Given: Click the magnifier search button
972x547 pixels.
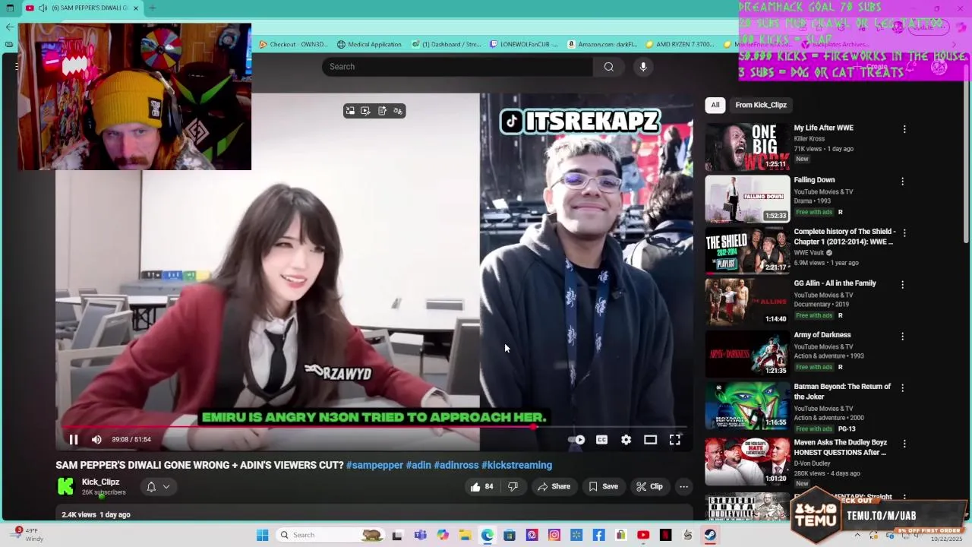Looking at the screenshot, I should tap(609, 67).
